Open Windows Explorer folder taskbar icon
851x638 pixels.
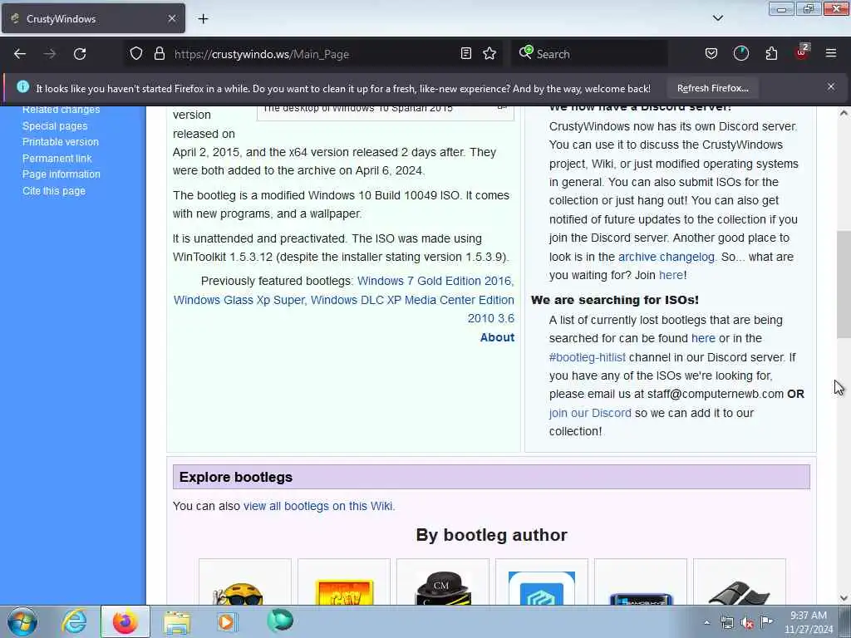(177, 621)
